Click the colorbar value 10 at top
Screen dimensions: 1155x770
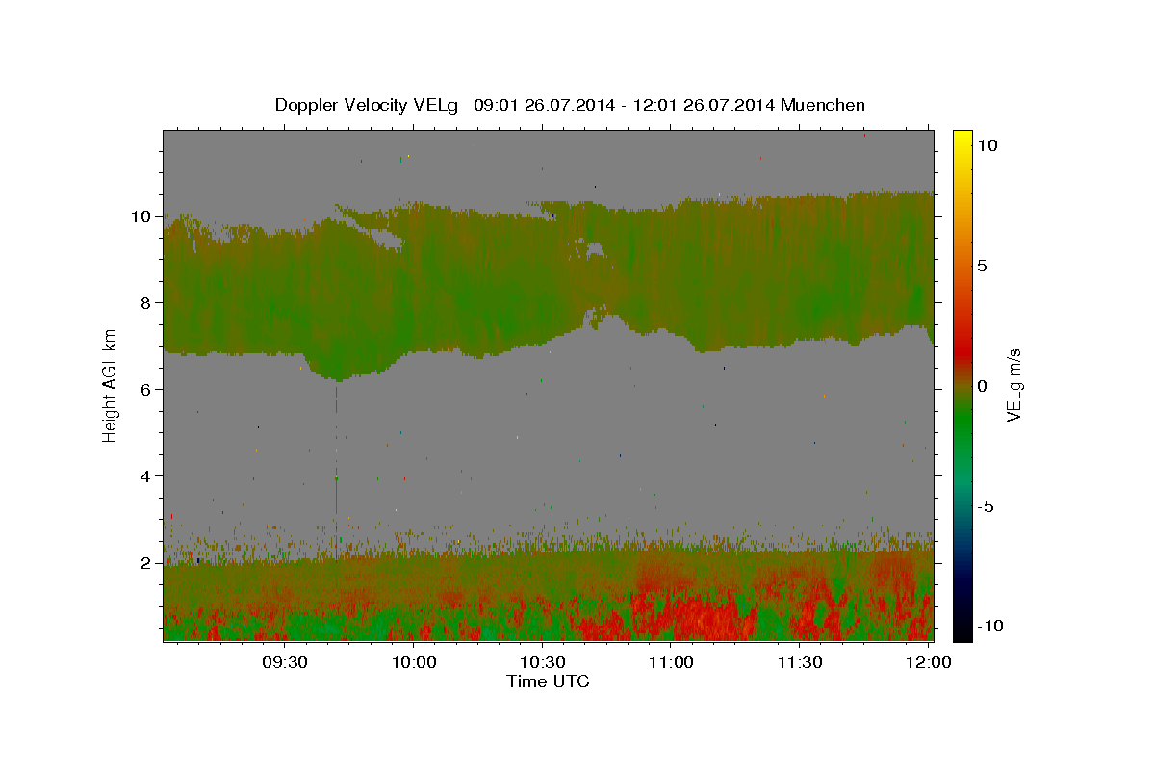pyautogui.click(x=988, y=144)
